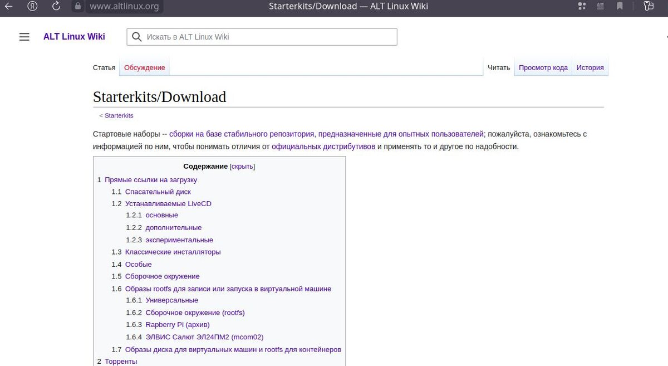668x366 pixels.
Task: Jump to основные subsection
Action: [x=162, y=215]
